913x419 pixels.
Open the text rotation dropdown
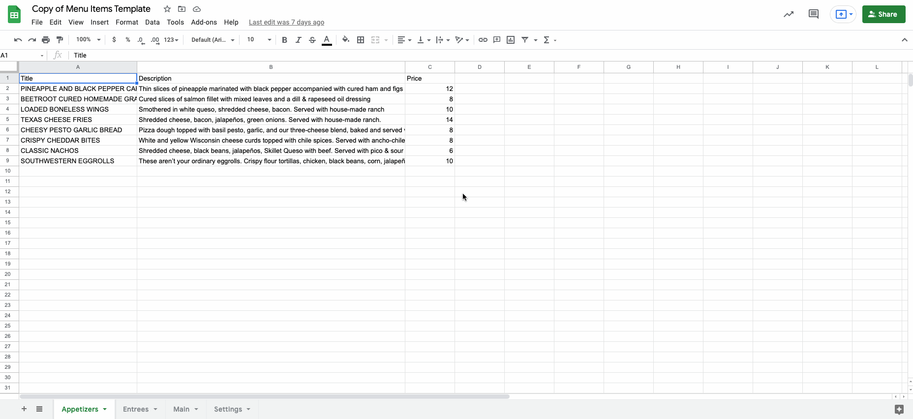462,40
